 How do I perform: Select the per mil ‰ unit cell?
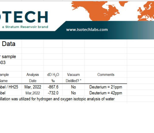point(53,81)
